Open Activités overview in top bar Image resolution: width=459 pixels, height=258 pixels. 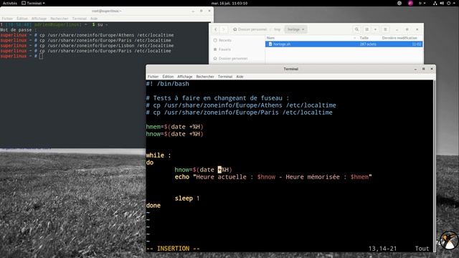[10, 3]
